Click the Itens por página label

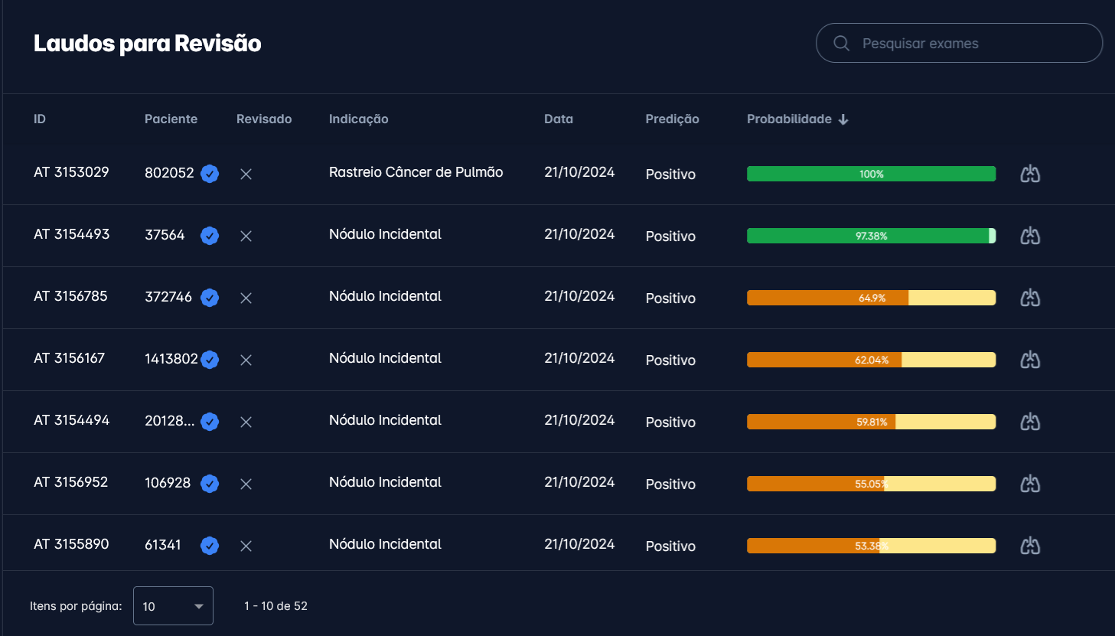[76, 606]
